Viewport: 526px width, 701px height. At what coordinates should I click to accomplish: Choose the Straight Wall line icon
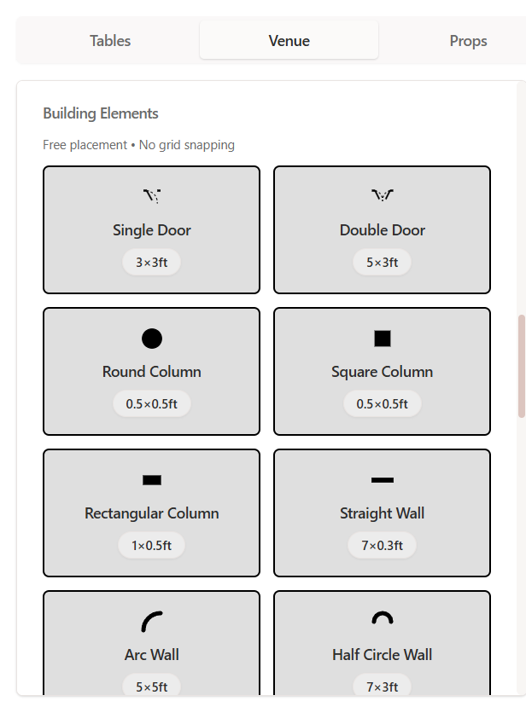[383, 480]
